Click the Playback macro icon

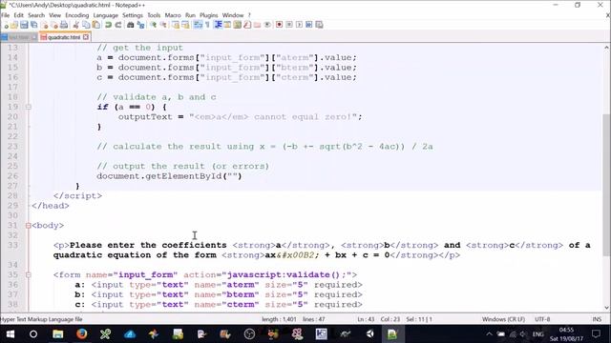(x=299, y=25)
